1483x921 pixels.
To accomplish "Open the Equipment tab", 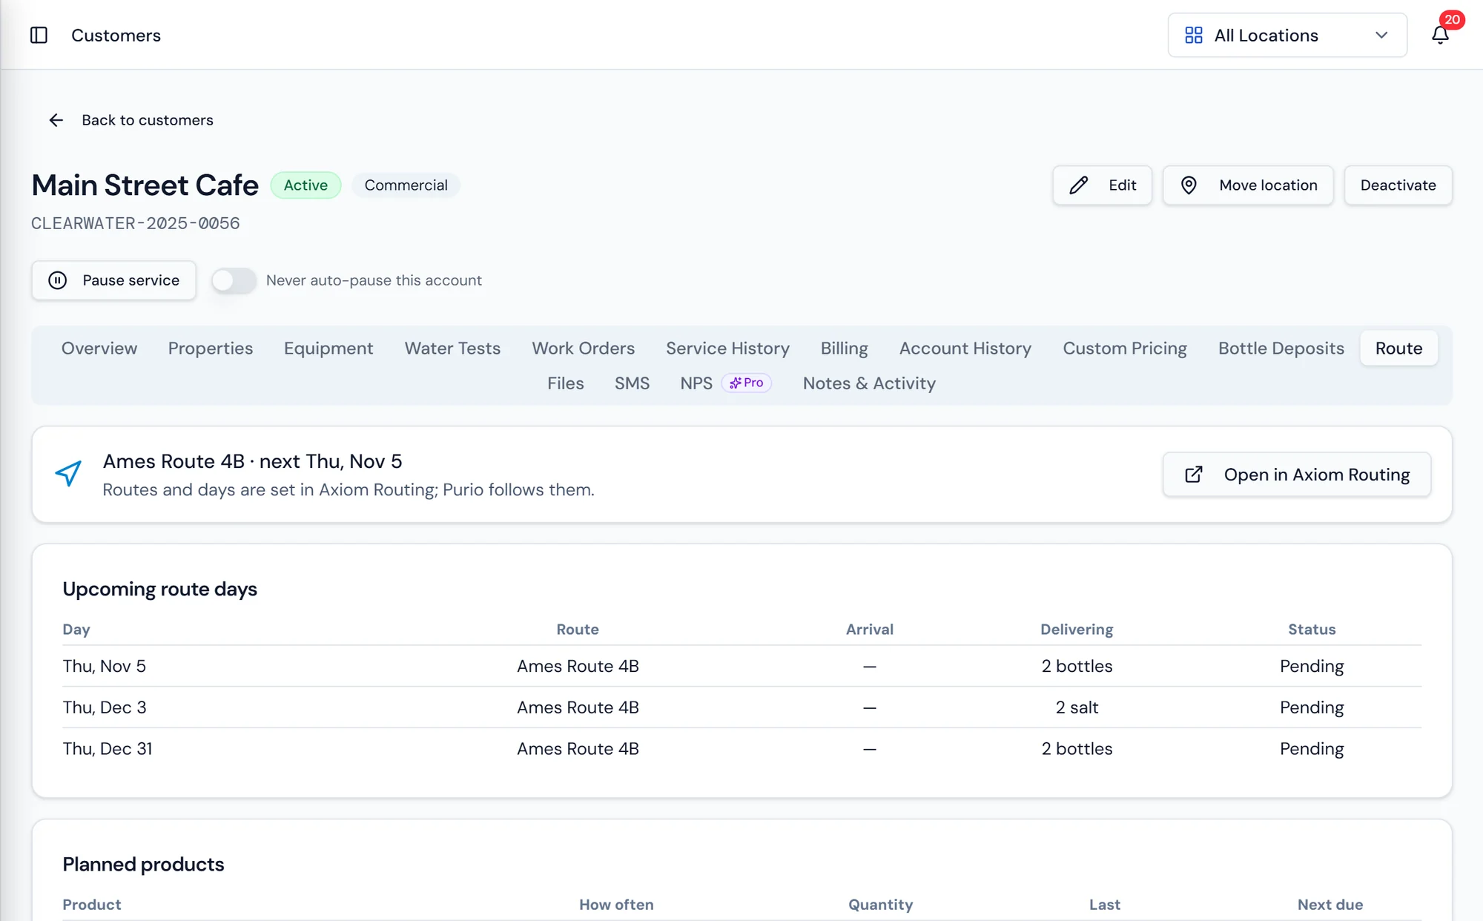I will [328, 349].
